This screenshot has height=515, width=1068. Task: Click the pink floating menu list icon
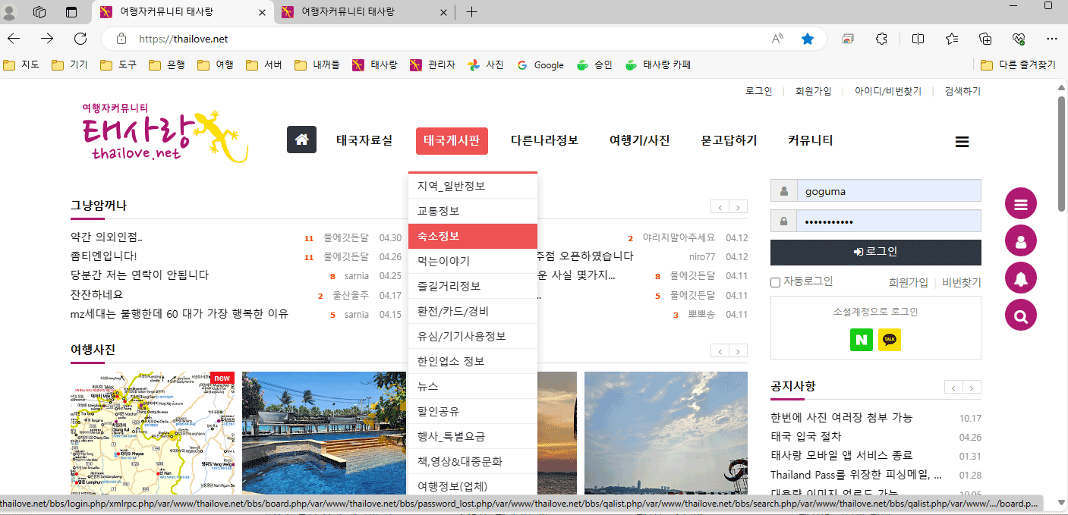tap(1020, 203)
